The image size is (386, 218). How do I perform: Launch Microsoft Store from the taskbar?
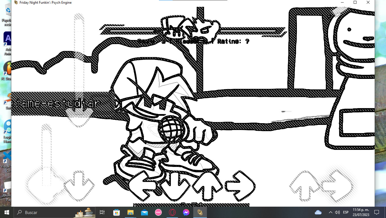point(116,212)
